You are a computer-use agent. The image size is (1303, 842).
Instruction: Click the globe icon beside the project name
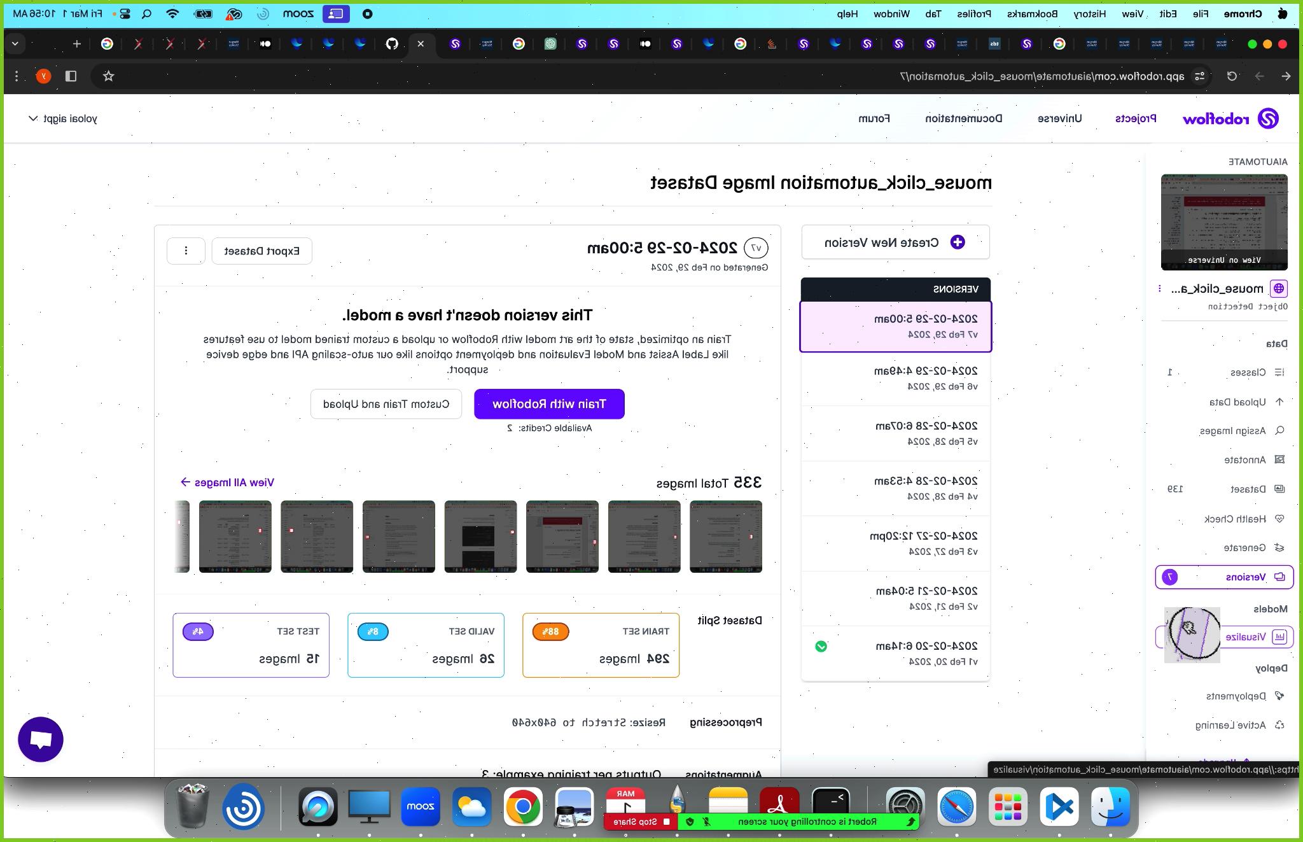(1278, 289)
